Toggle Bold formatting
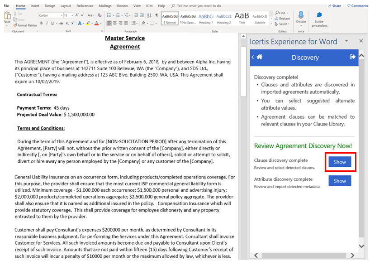 click(40, 23)
